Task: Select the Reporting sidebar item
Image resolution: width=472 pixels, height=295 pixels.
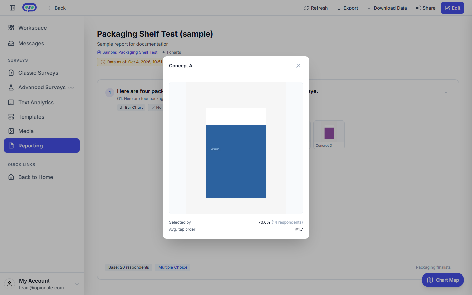Action: [x=42, y=146]
